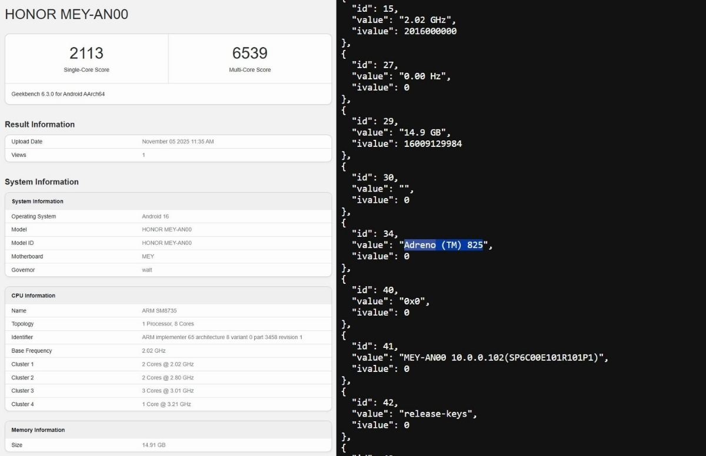Select 2 Cores @ 2.02 GHz value

click(168, 364)
